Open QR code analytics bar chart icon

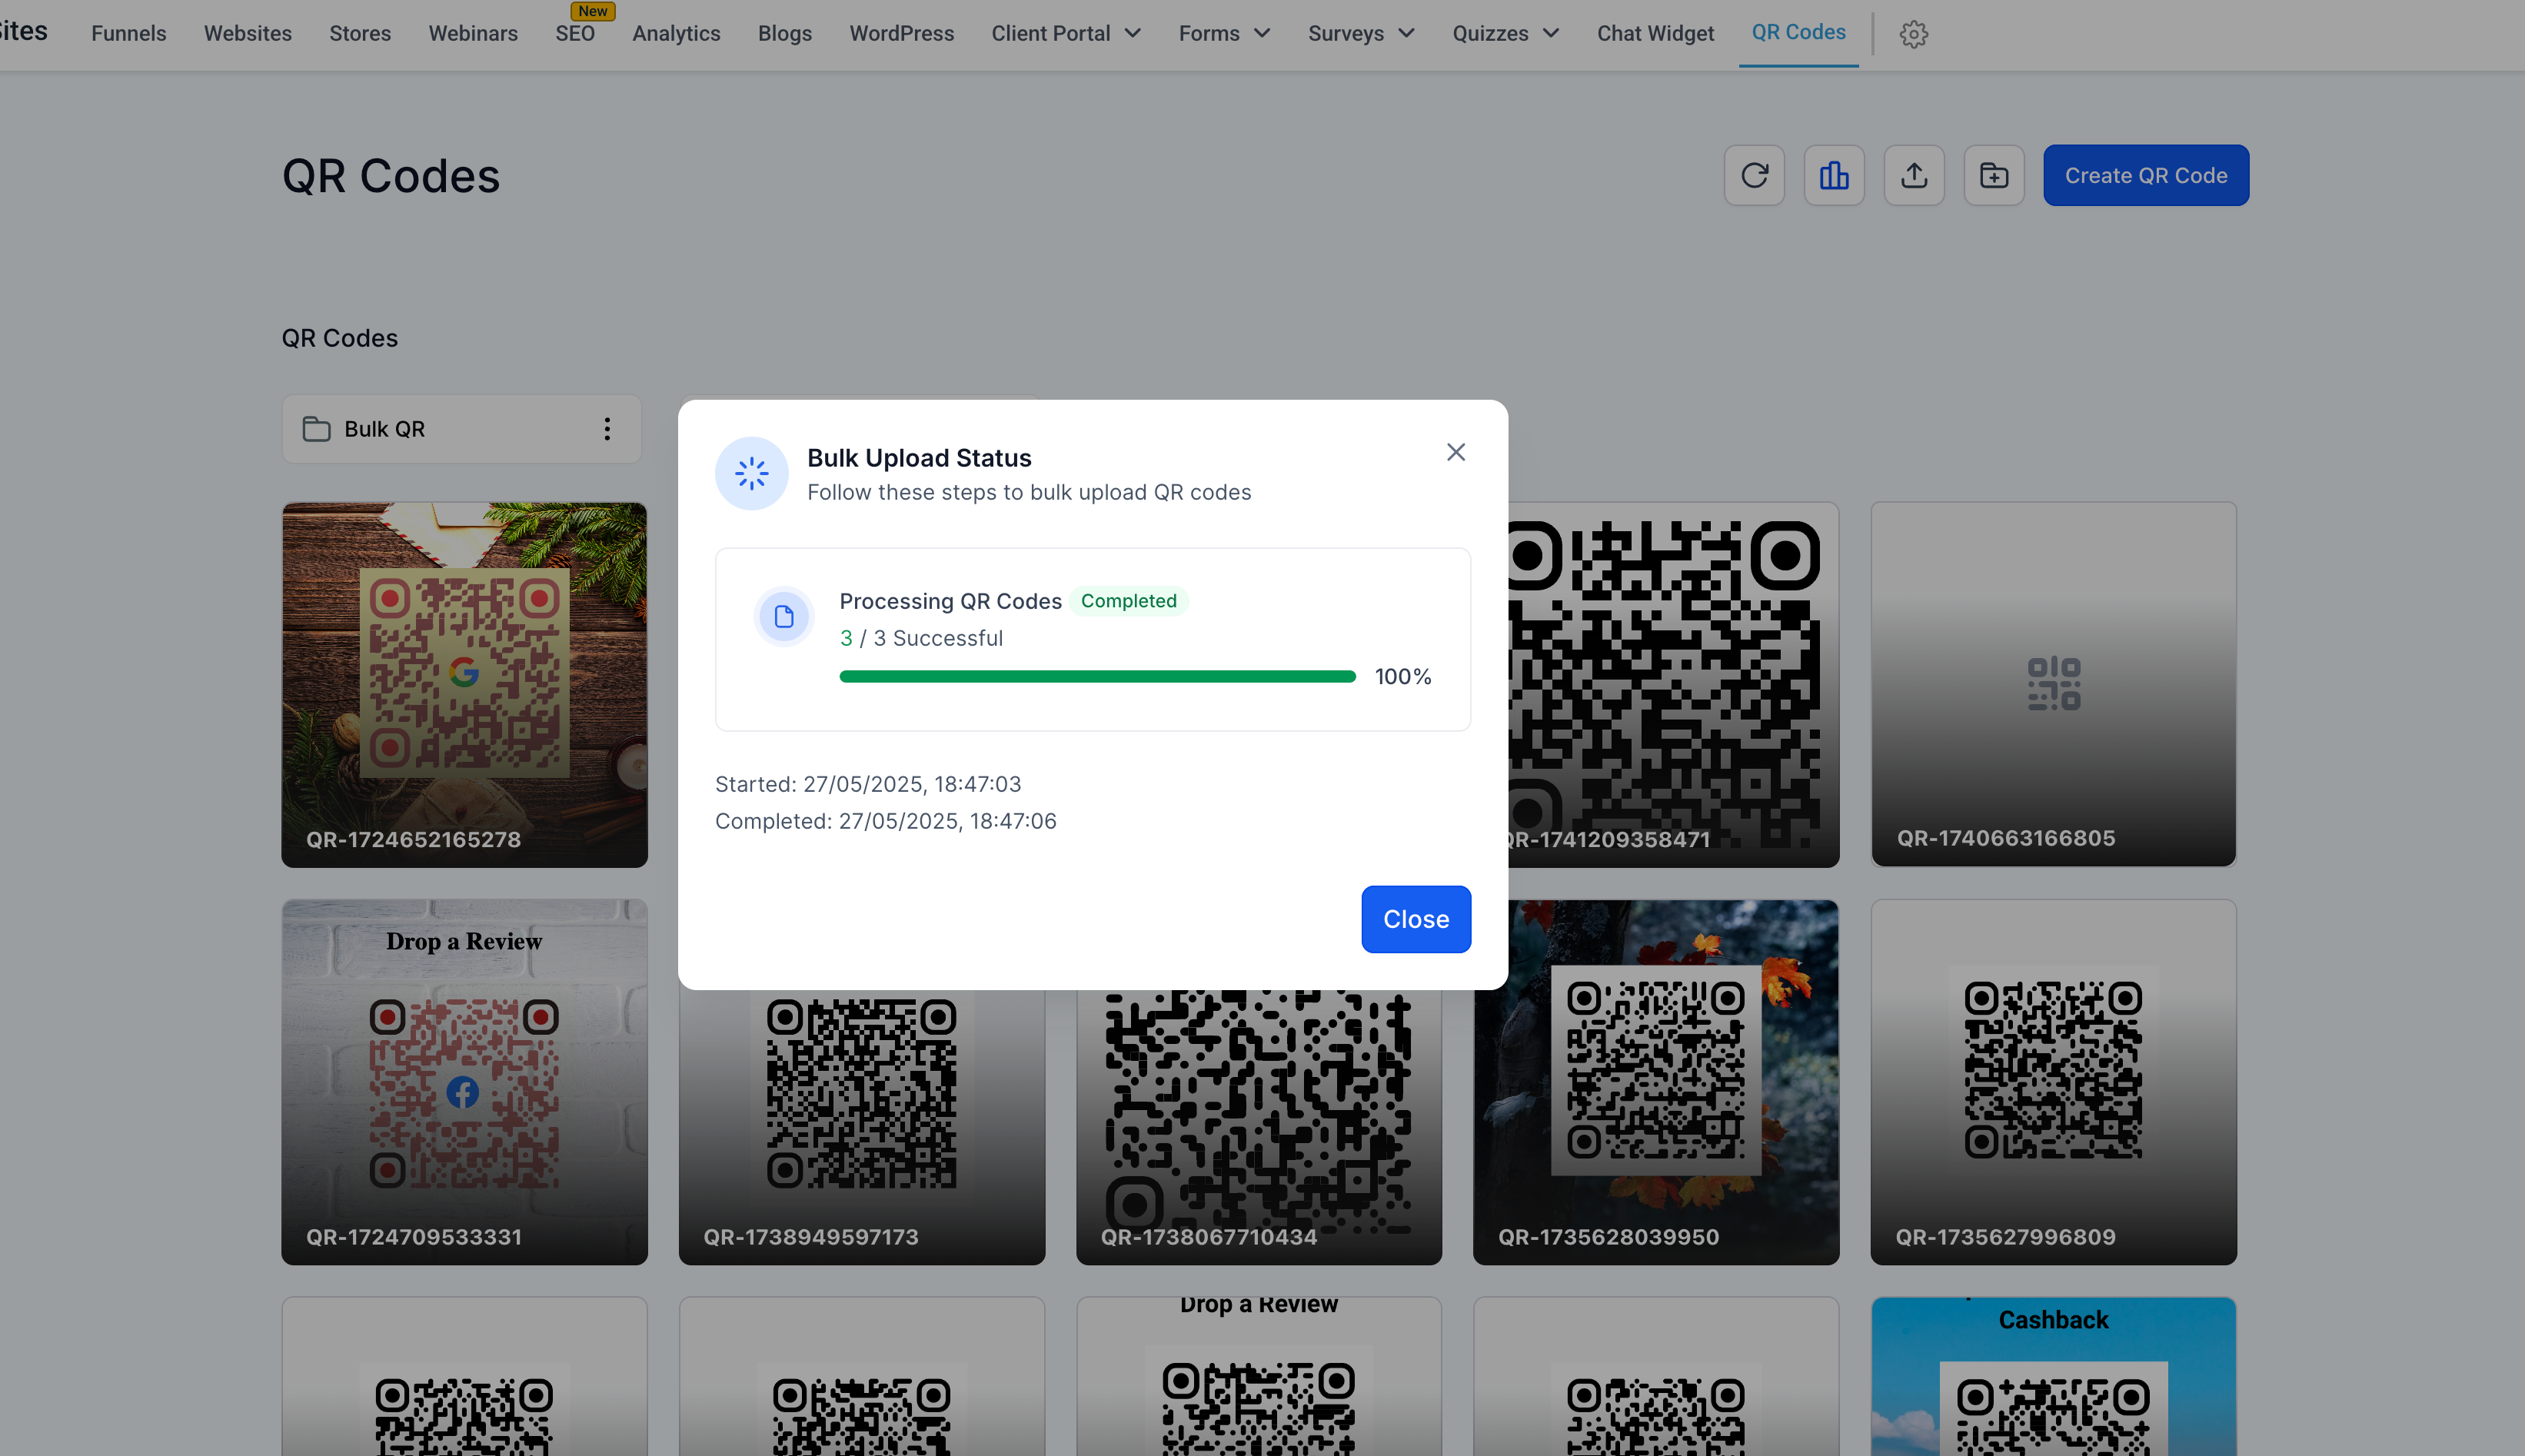tap(1834, 176)
